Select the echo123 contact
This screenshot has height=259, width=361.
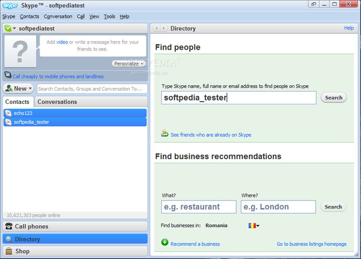click(x=75, y=113)
